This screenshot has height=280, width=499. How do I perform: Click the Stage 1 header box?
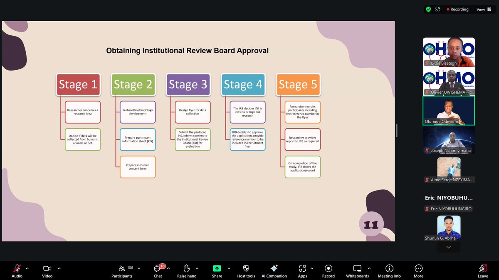78,85
